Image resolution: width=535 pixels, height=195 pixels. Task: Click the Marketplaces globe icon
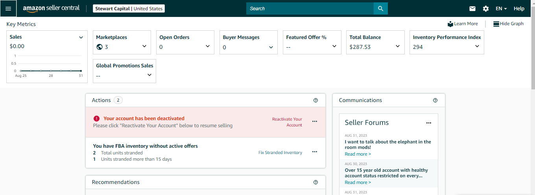point(100,47)
